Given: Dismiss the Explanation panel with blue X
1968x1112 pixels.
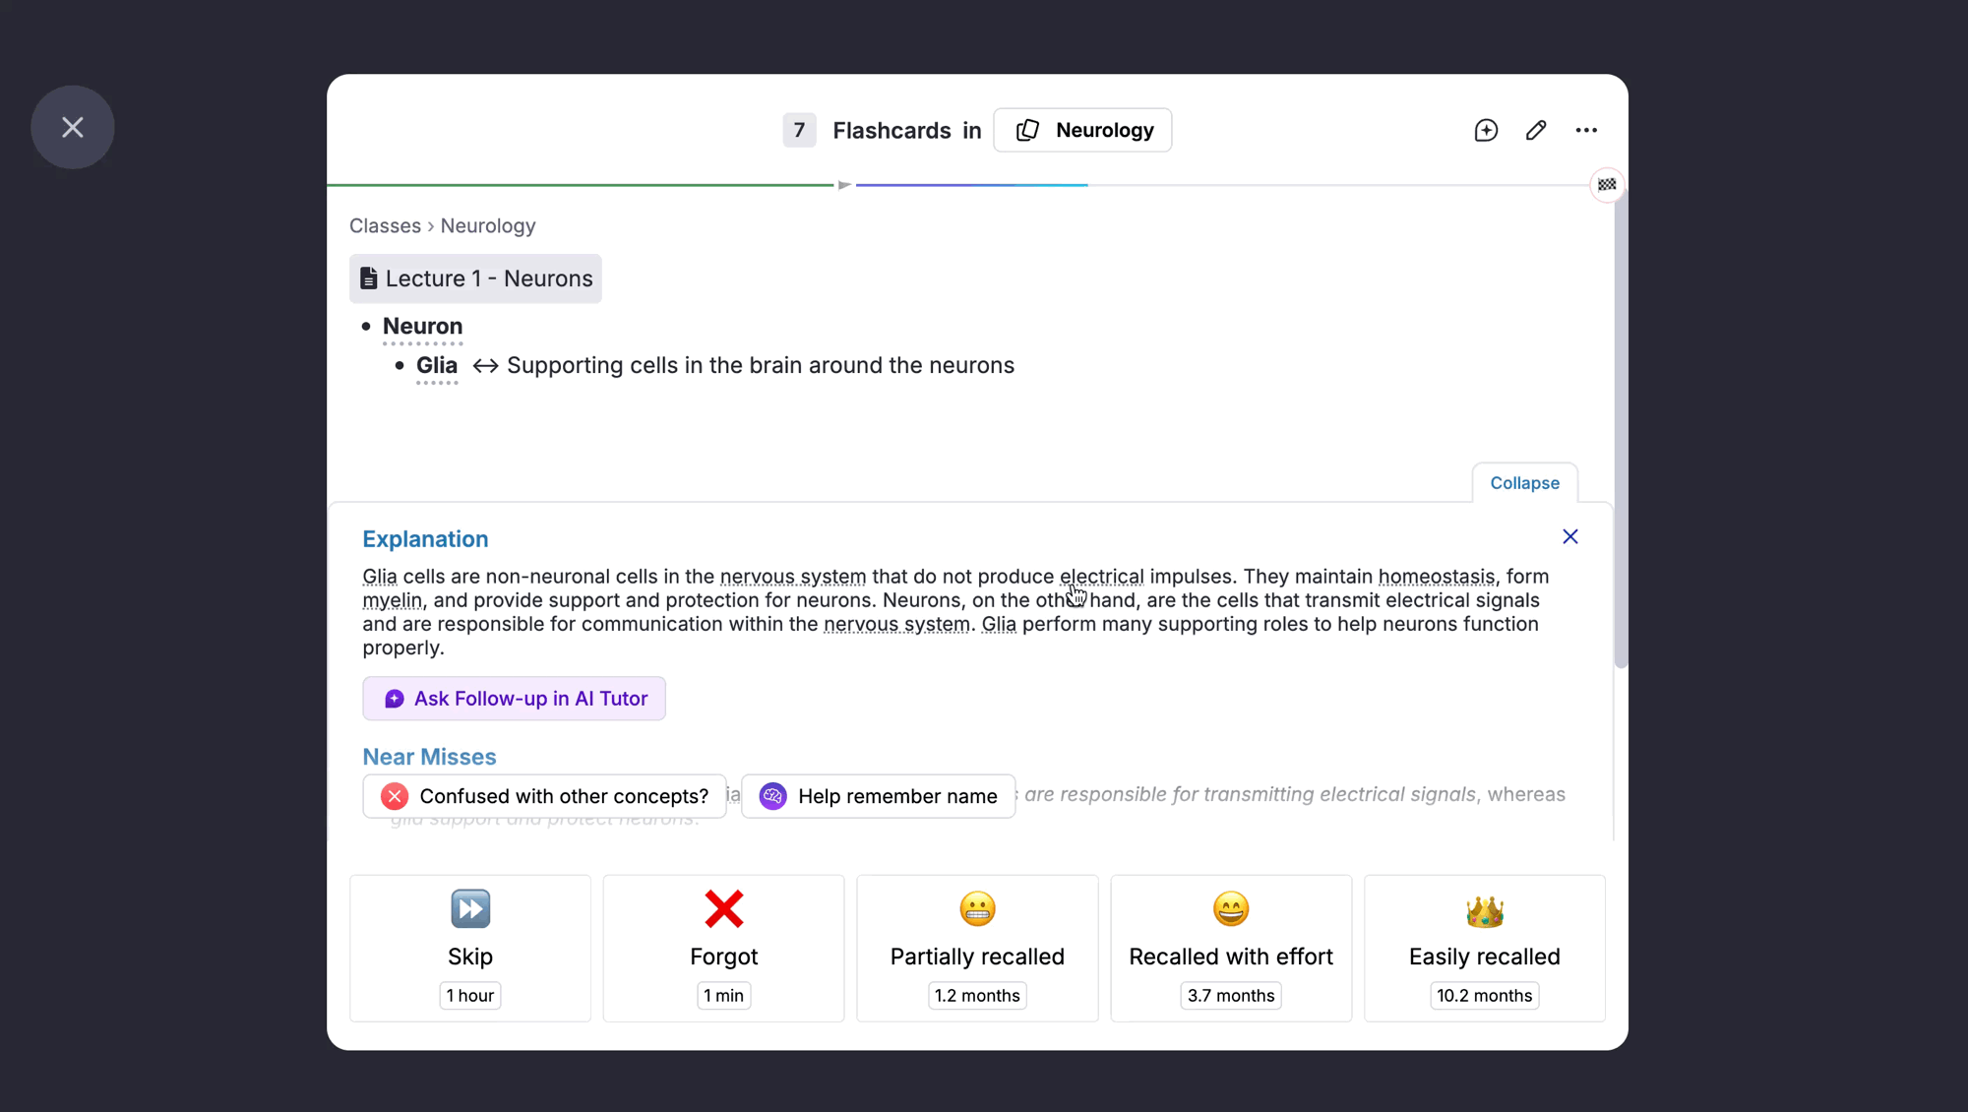Looking at the screenshot, I should [1569, 536].
